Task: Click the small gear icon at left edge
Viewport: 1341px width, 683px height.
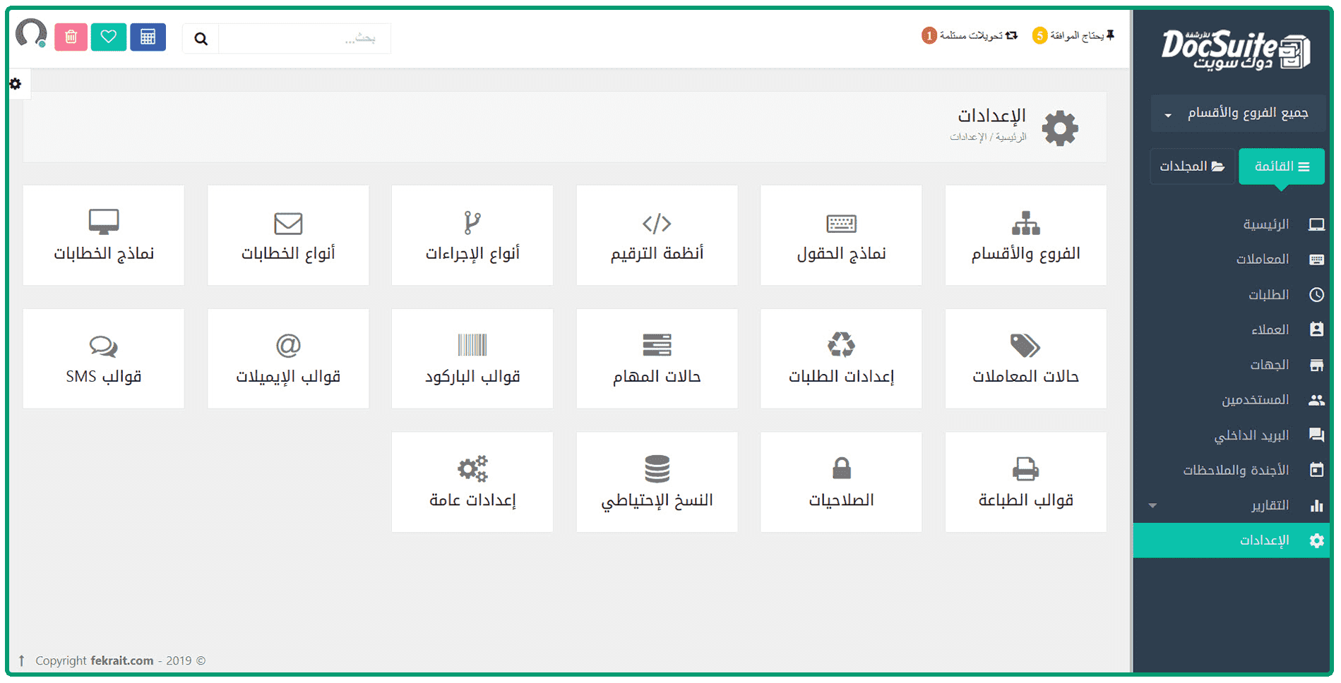Action: (16, 84)
